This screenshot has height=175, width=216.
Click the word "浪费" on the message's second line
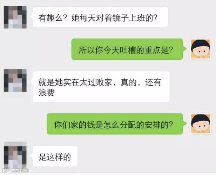click(46, 92)
